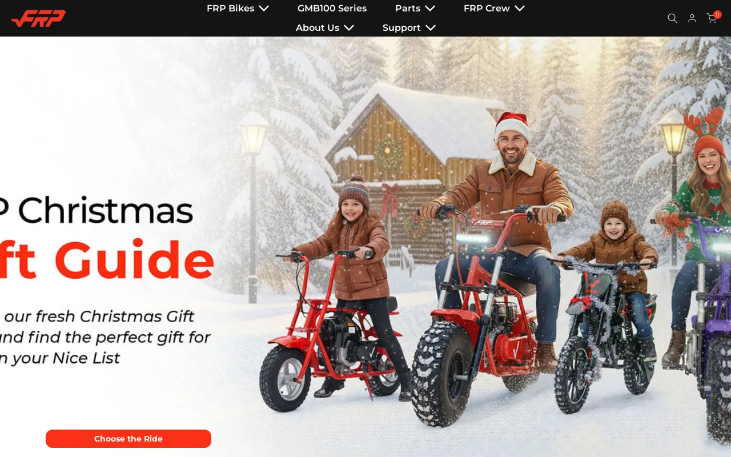Screen dimensions: 731x457
Task: Expand the FRP Bikes chevron
Action: (x=263, y=8)
